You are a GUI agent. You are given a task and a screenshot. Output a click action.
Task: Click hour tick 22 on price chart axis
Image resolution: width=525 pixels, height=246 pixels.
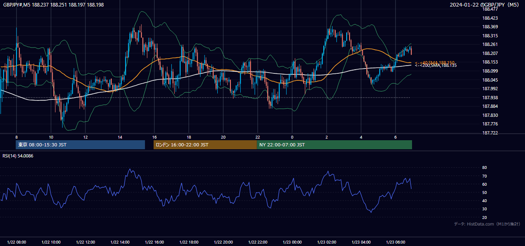coord(258,137)
